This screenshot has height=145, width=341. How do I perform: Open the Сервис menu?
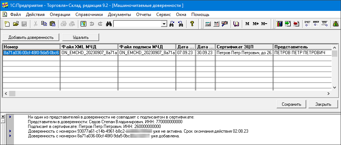click(164, 15)
